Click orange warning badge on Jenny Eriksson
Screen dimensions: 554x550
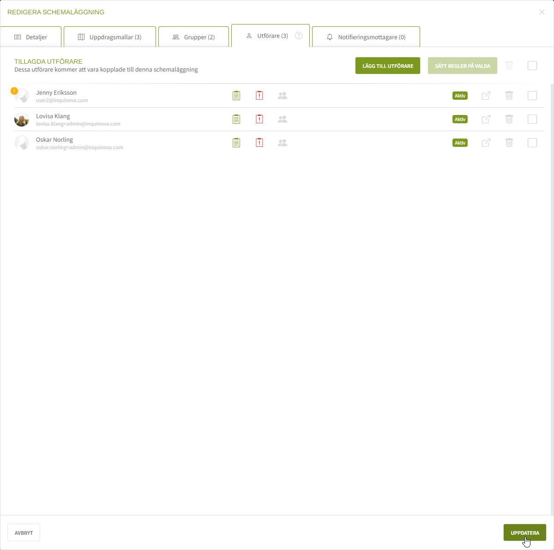14,91
